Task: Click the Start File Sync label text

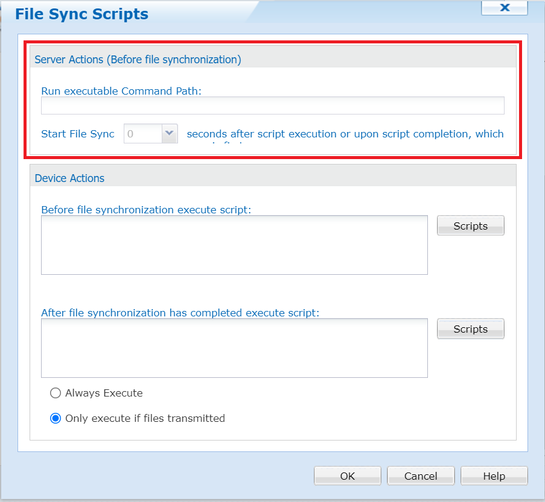Action: point(77,133)
